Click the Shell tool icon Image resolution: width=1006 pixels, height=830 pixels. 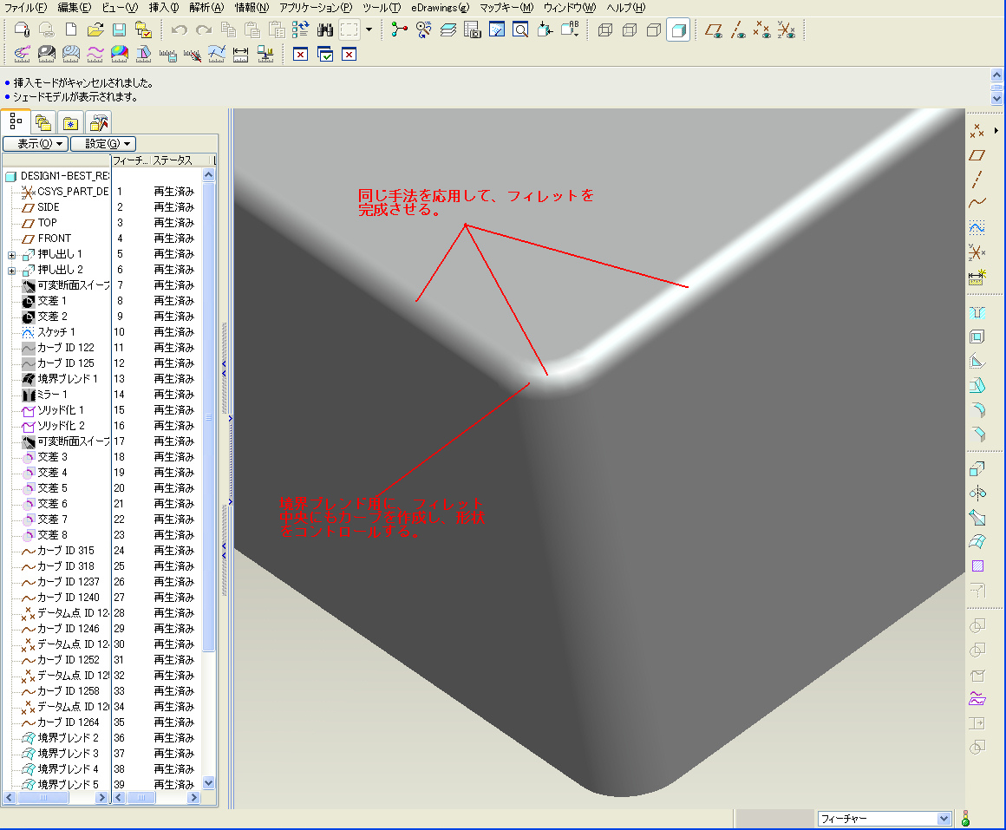(977, 337)
